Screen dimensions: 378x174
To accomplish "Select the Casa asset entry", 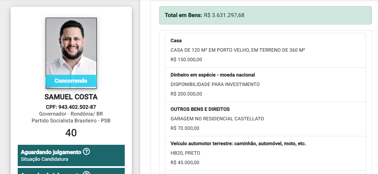I will (x=266, y=50).
